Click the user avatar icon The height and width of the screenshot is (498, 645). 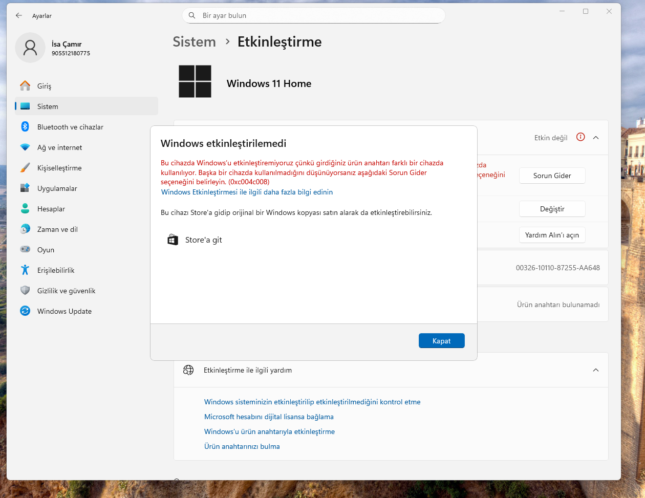(x=30, y=48)
